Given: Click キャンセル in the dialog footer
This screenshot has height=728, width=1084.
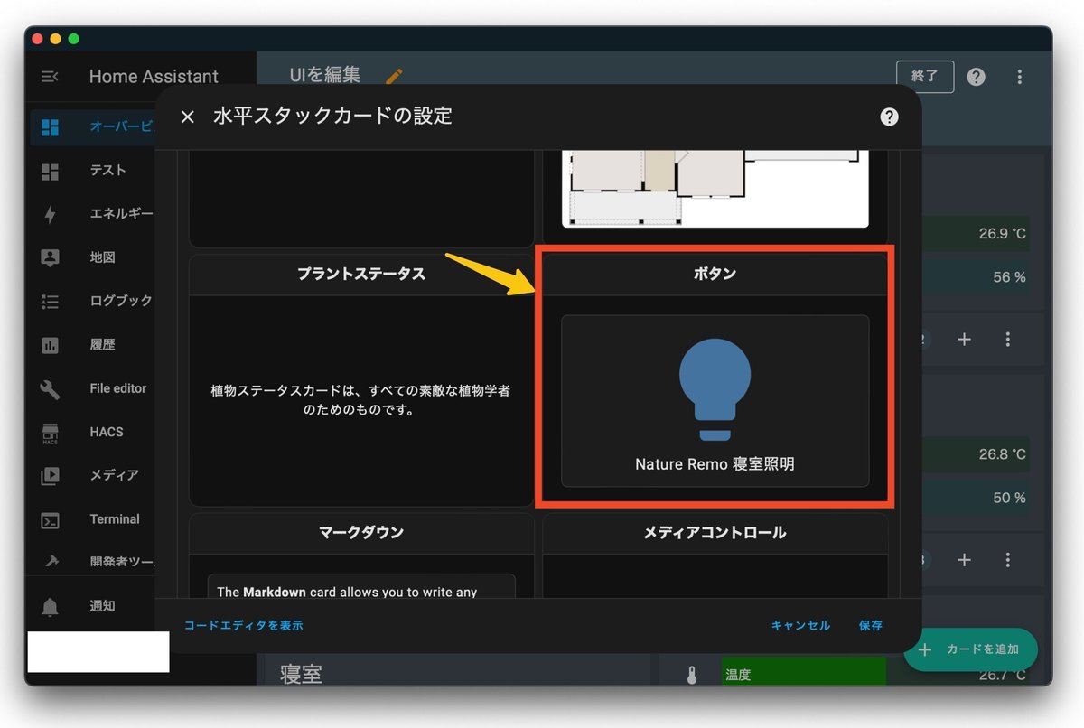Looking at the screenshot, I should (x=800, y=625).
